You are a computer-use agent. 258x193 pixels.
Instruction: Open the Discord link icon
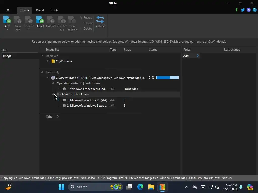(x=249, y=10)
